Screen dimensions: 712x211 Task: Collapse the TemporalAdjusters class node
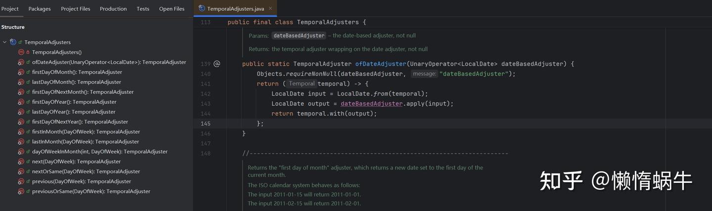point(5,42)
